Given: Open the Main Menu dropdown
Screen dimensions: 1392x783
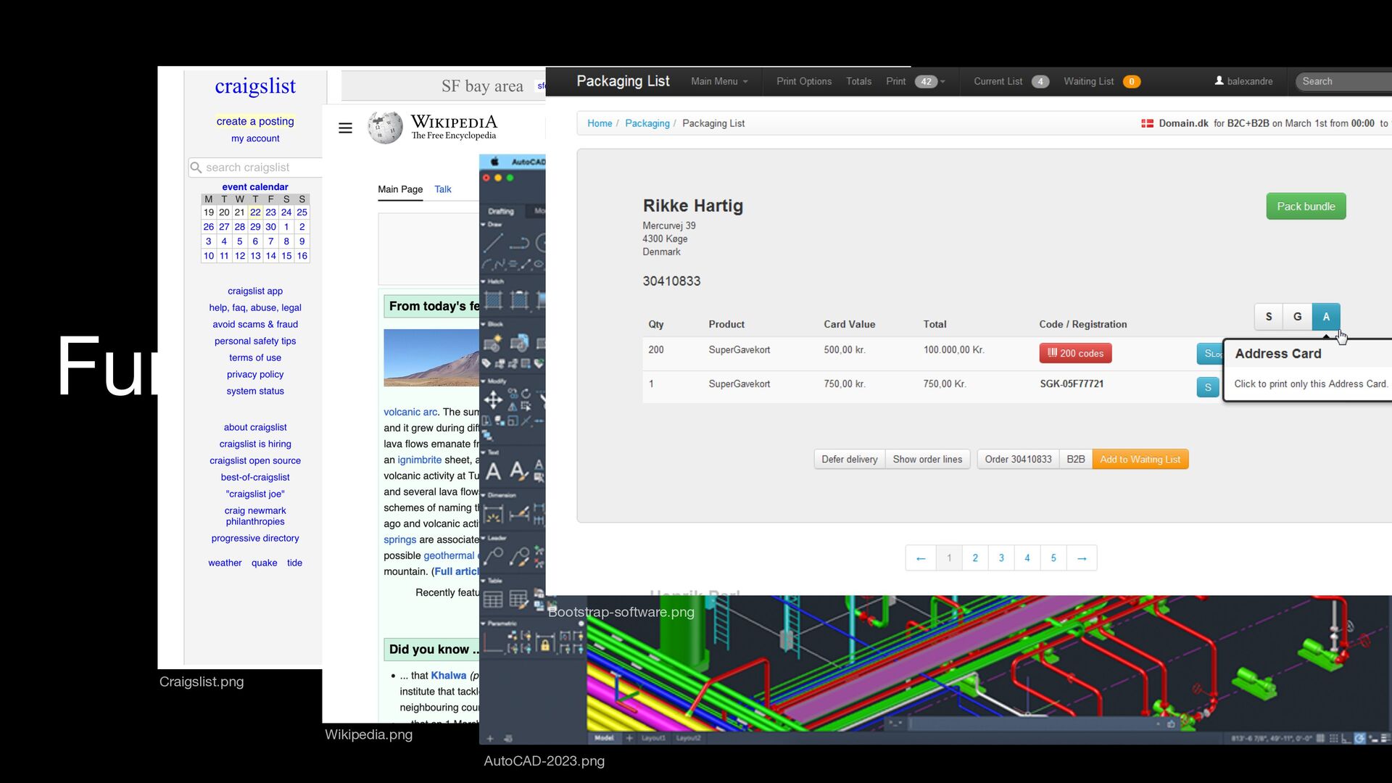Looking at the screenshot, I should (719, 81).
